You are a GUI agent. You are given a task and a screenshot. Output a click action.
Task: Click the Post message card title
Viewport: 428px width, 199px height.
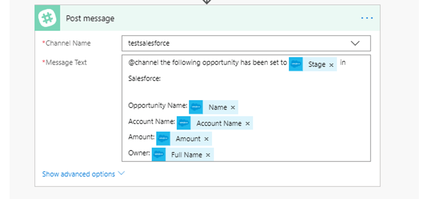(x=90, y=18)
